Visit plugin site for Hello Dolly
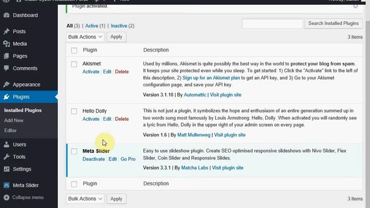The height and width of the screenshot is (208, 370). (x=230, y=135)
